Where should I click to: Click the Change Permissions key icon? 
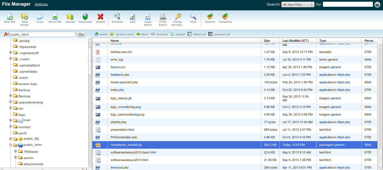(177, 17)
